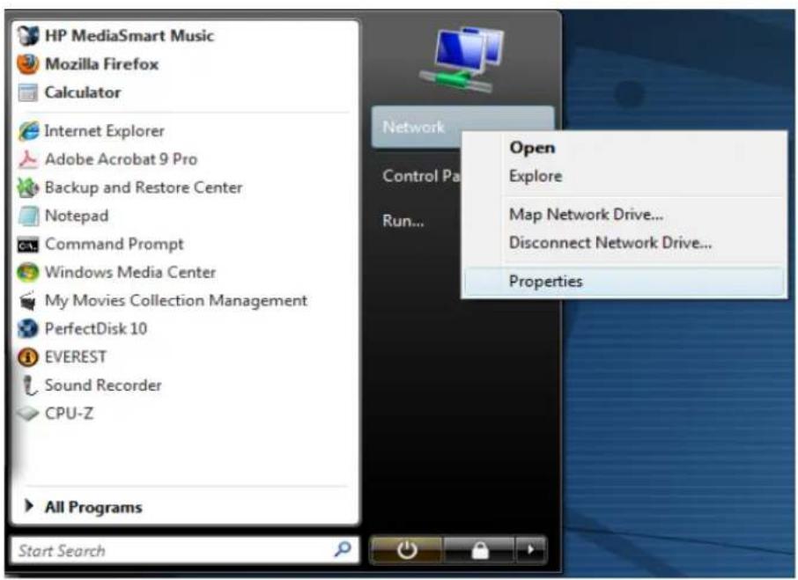The height and width of the screenshot is (580, 798).
Task: Click the My Movies Collection Management icon
Action: point(28,301)
